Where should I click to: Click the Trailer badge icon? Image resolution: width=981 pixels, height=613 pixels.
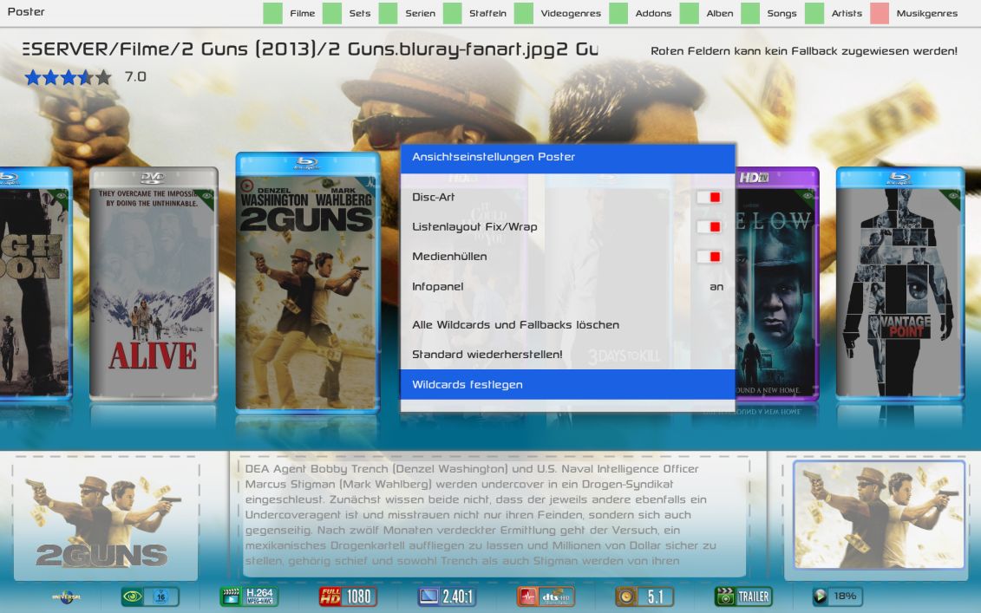pyautogui.click(x=743, y=597)
